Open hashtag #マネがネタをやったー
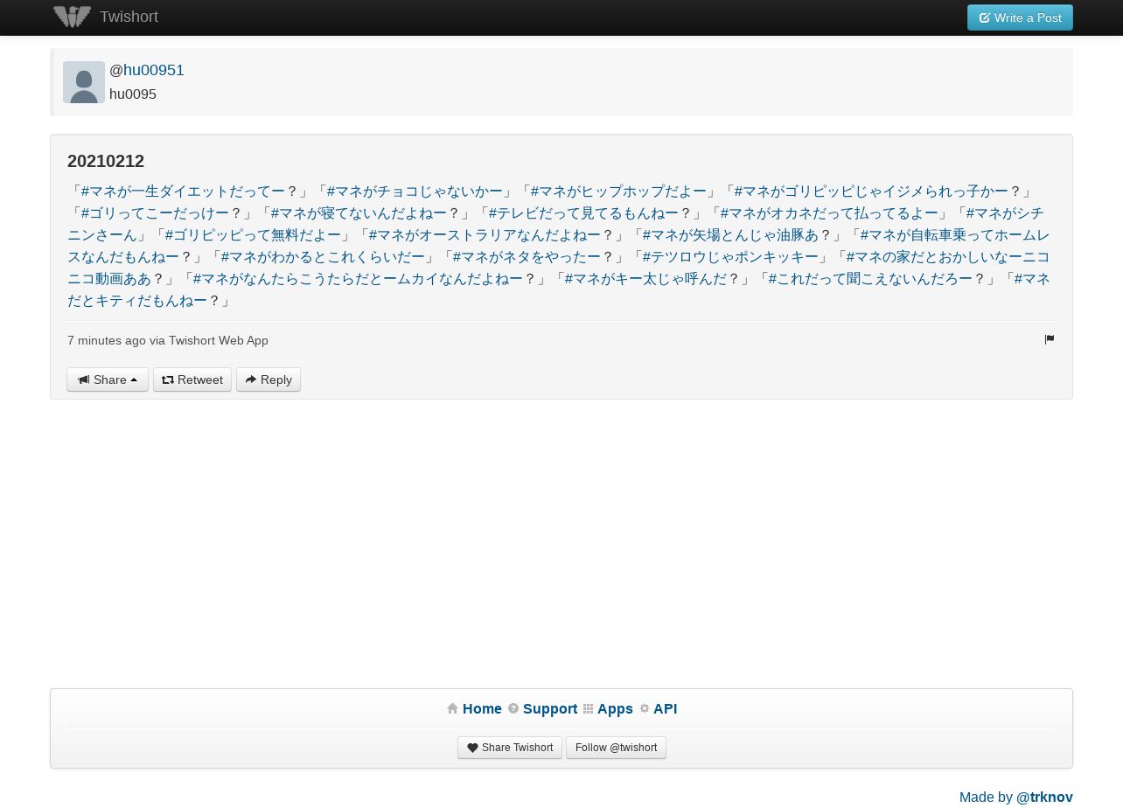The width and height of the screenshot is (1123, 808). pyautogui.click(x=527, y=257)
